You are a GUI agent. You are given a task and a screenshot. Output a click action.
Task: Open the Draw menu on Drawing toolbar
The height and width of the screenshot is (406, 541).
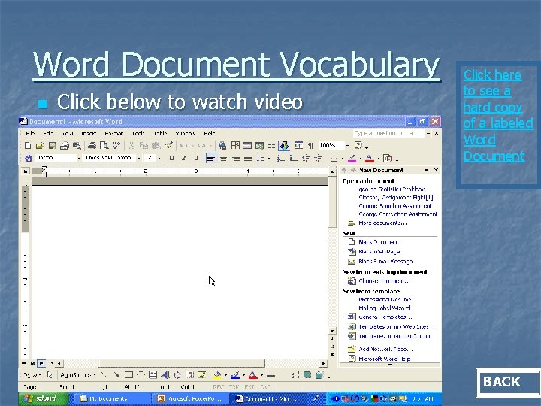[32, 375]
